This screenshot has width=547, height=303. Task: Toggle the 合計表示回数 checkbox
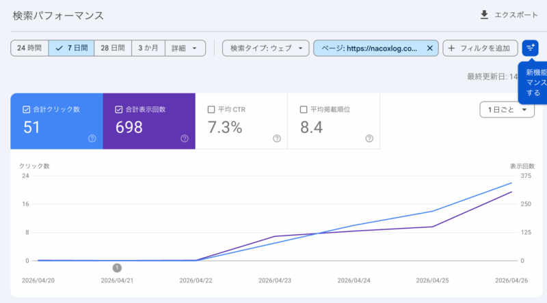point(118,109)
